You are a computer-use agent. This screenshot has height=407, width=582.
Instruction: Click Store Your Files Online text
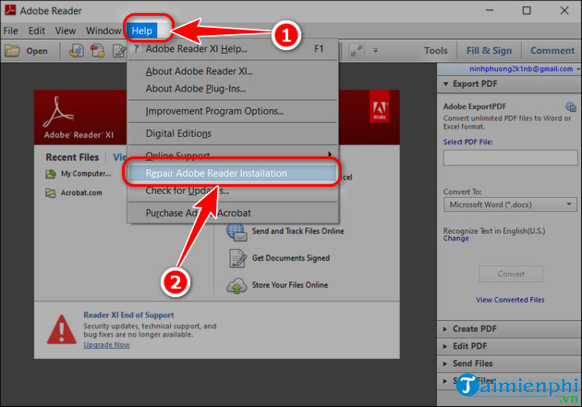290,285
